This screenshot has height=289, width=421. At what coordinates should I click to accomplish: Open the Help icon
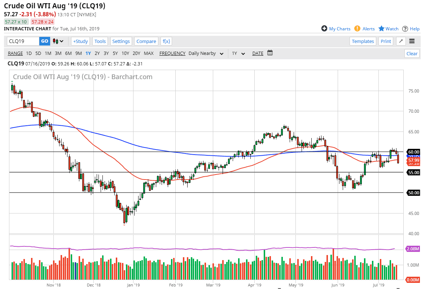click(405, 29)
